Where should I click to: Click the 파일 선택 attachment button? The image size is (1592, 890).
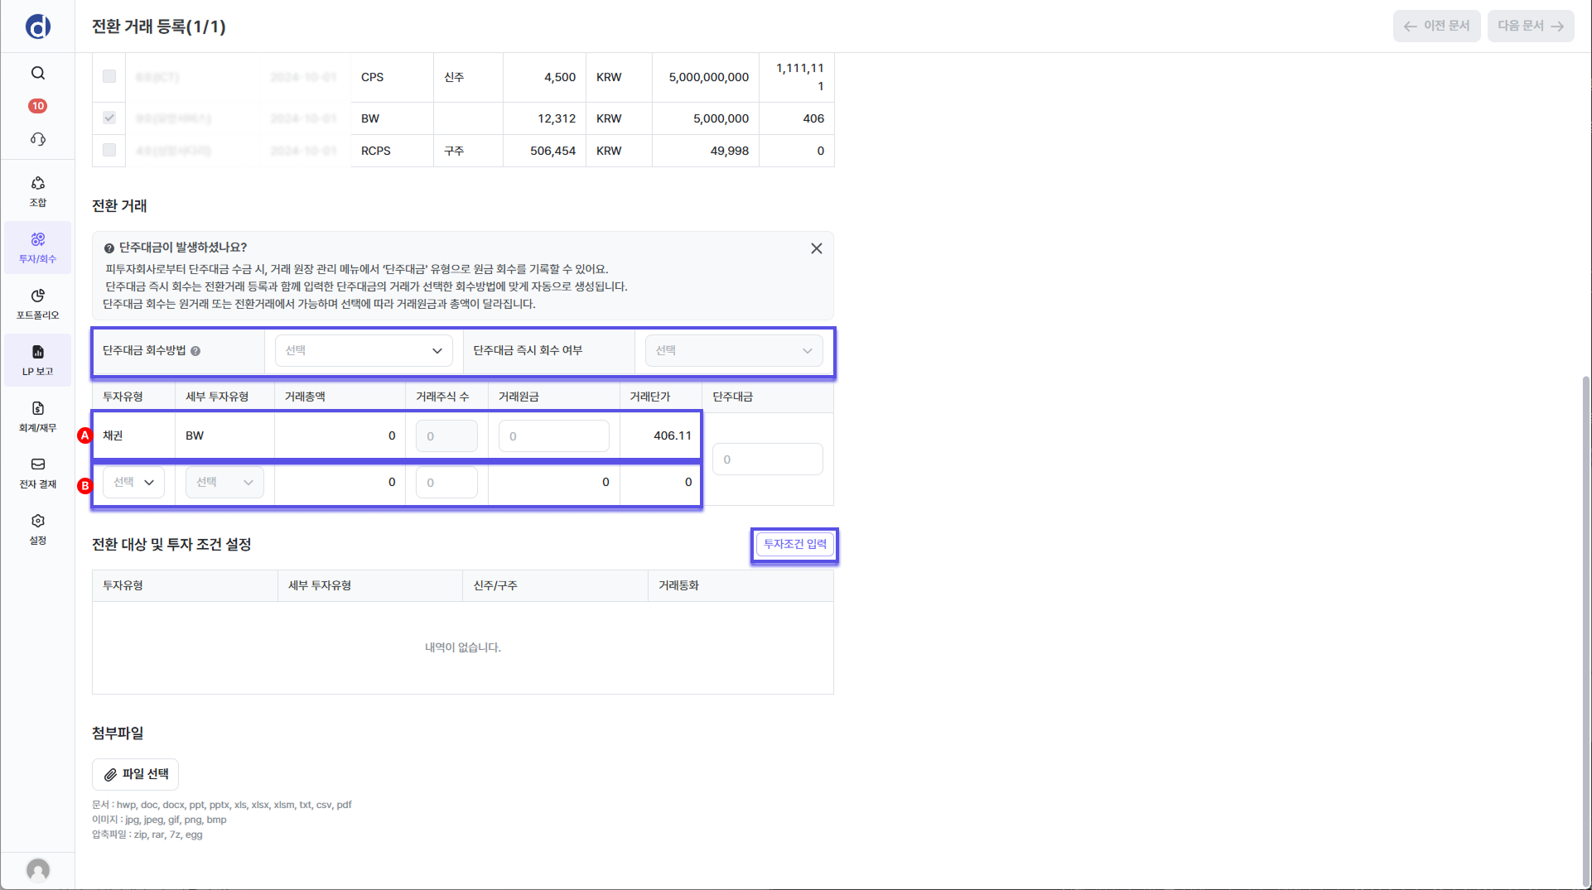pos(136,774)
